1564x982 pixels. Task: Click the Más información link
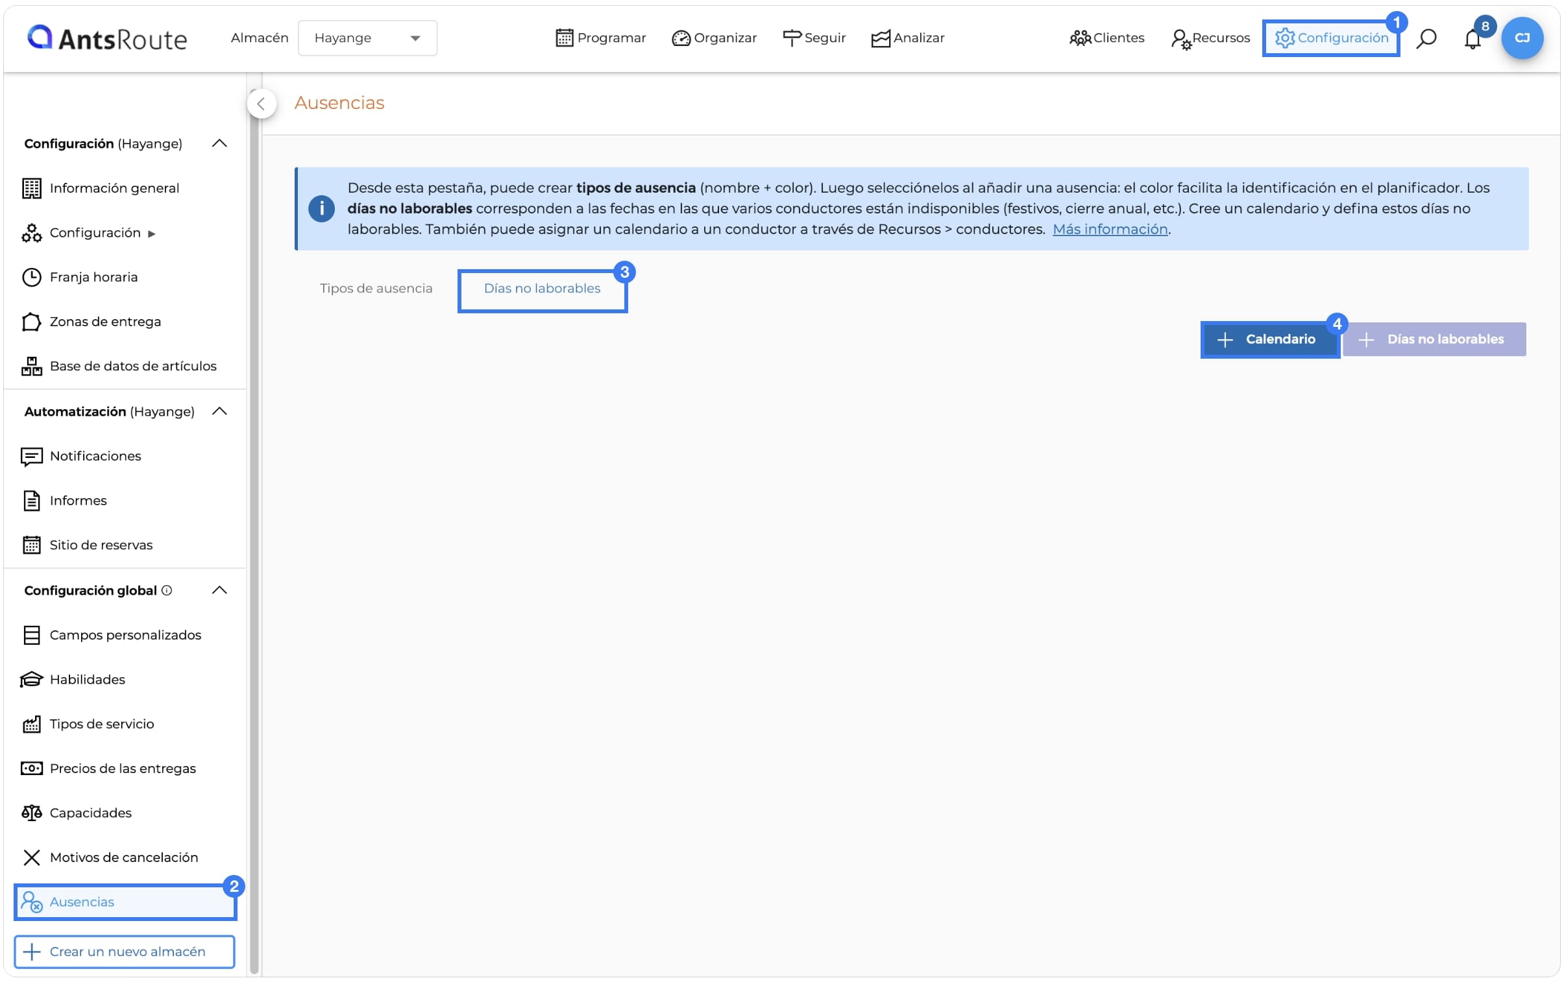[x=1109, y=229]
